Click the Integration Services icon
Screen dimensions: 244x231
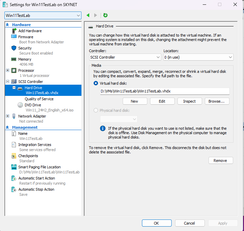click(x=14, y=145)
